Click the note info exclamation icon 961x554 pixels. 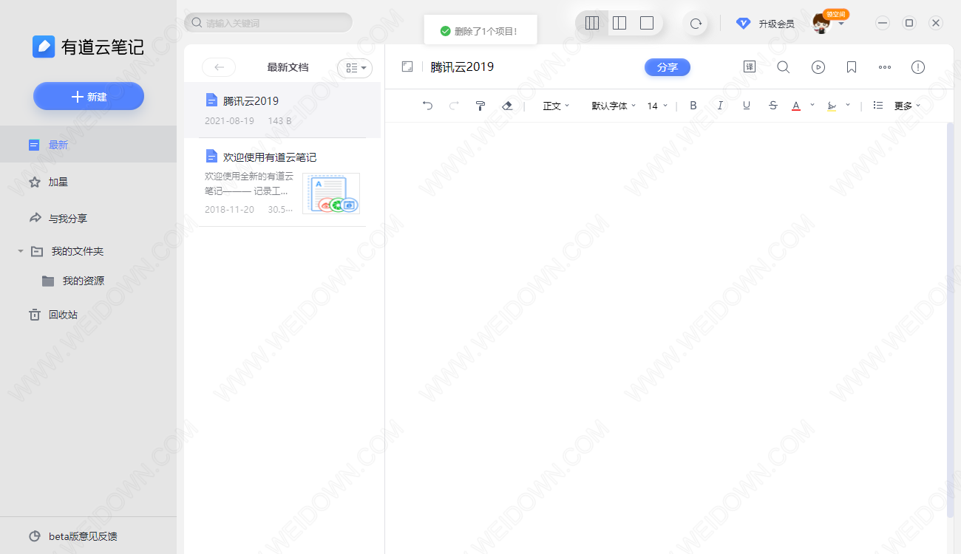pyautogui.click(x=918, y=67)
